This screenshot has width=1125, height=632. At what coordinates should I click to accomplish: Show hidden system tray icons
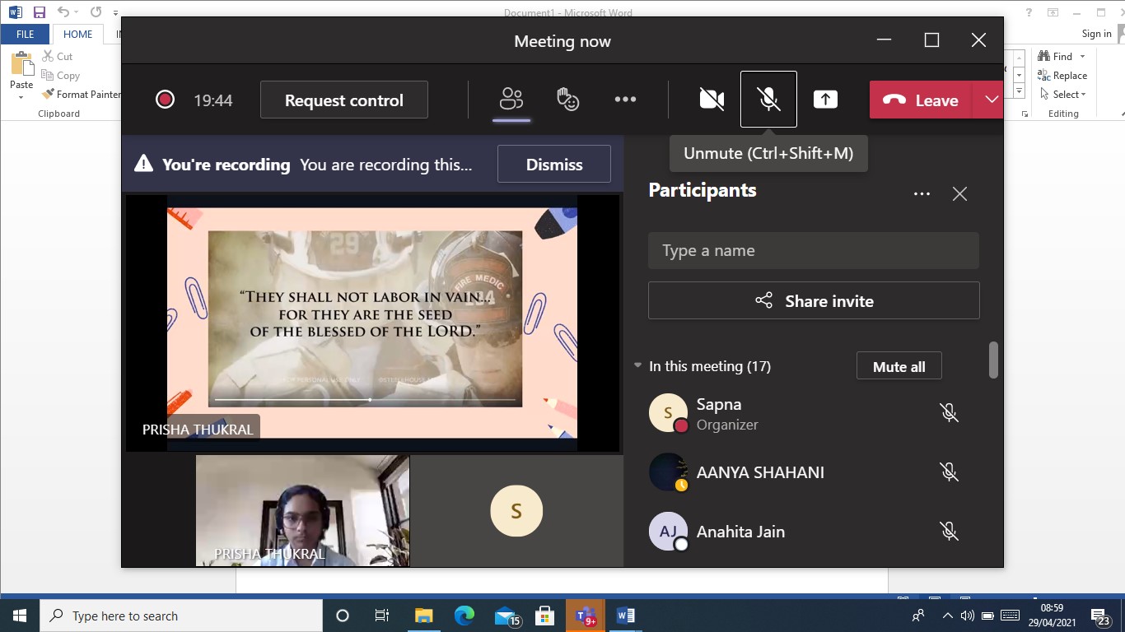click(947, 616)
